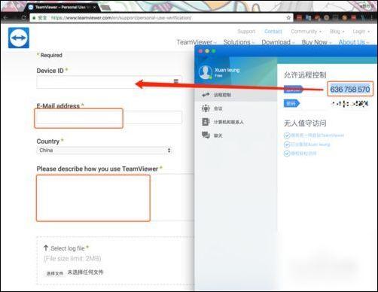Select the TeamViewer – Personal Use browser tab

pyautogui.click(x=62, y=8)
